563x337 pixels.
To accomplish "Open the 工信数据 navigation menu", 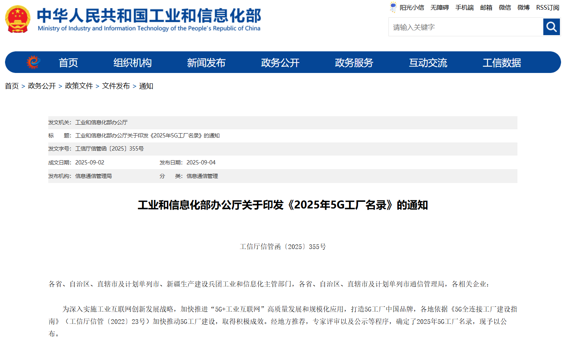I will coord(501,62).
